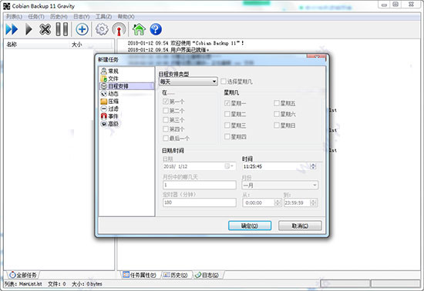Click the run all tasks double-arrow icon
Screen dimensions: 424x291
[12, 29]
